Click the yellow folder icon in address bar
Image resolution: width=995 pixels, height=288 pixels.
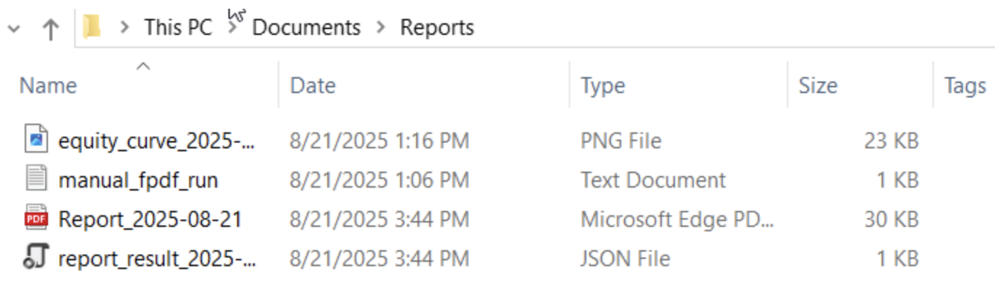tap(92, 28)
